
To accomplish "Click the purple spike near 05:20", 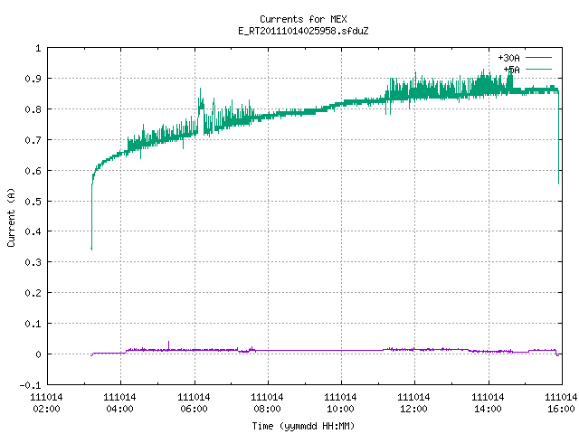I will 169,345.
